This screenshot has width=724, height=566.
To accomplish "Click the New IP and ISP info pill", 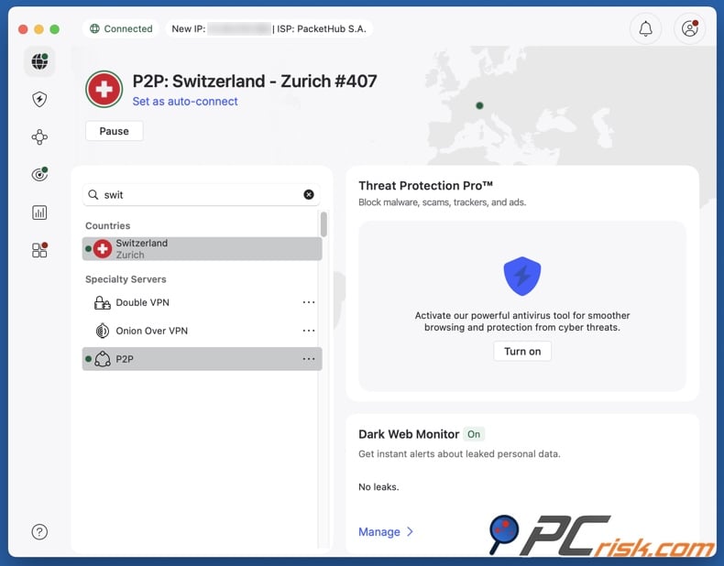I will click(x=269, y=28).
